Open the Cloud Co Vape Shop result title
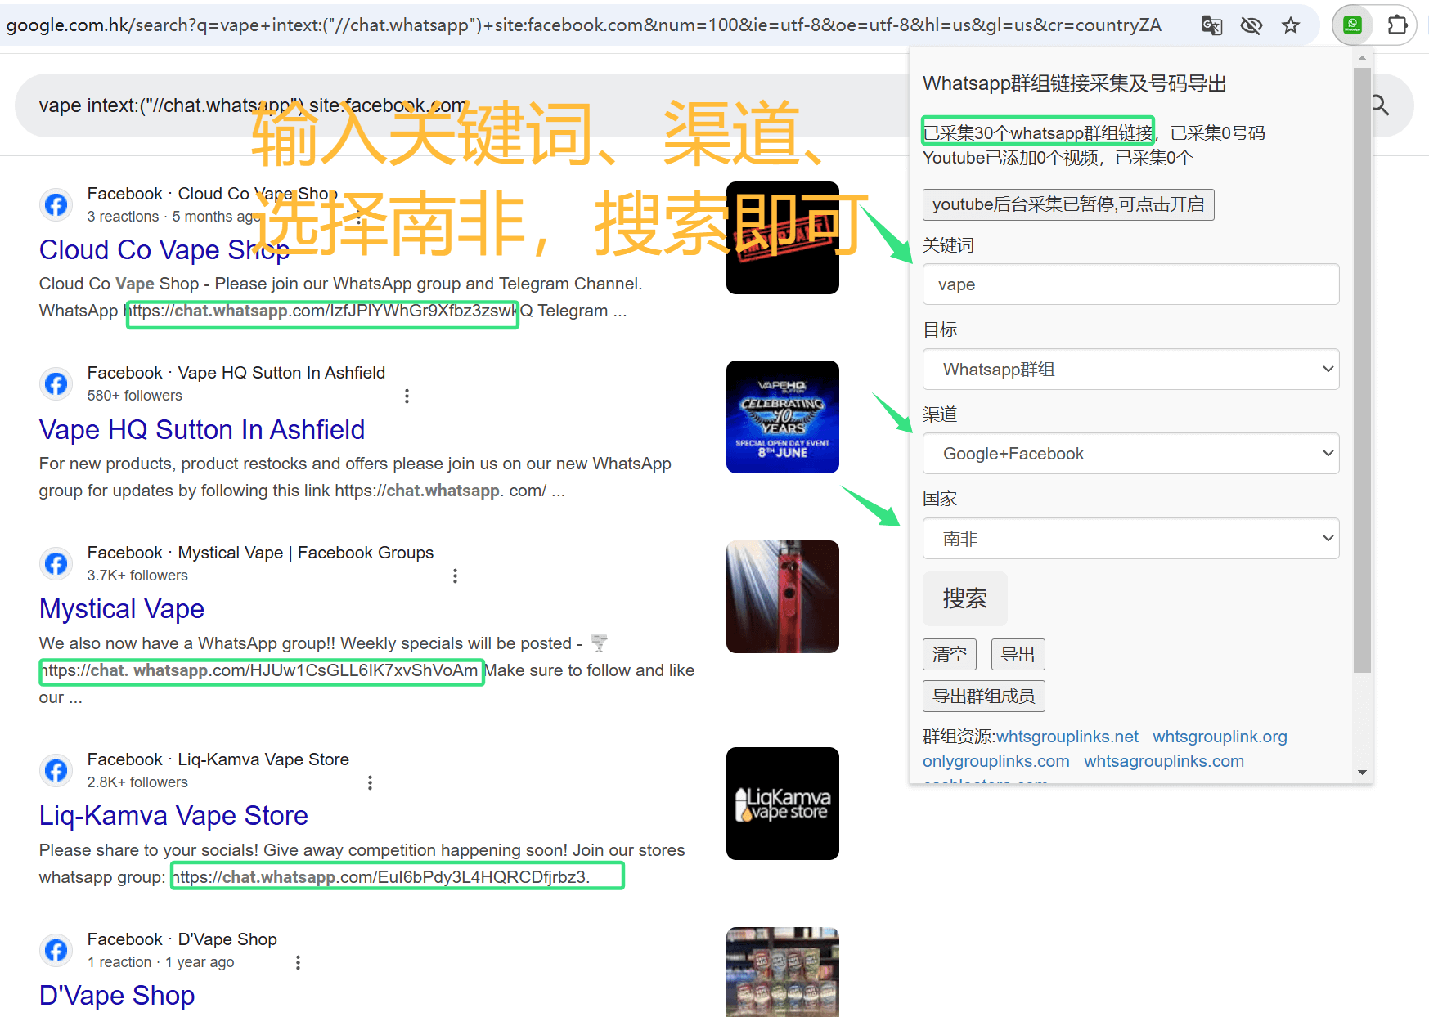 (164, 250)
